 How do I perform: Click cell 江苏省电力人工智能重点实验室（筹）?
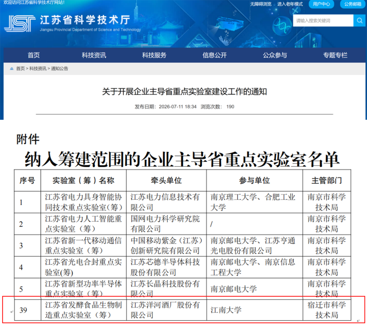tap(84, 224)
